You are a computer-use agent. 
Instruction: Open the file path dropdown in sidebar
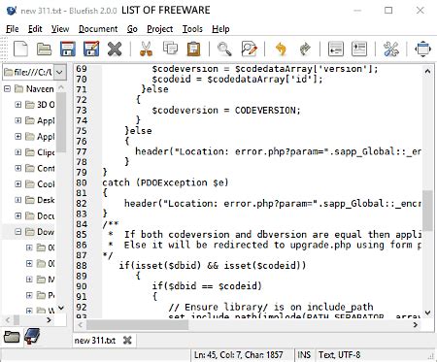tap(59, 72)
